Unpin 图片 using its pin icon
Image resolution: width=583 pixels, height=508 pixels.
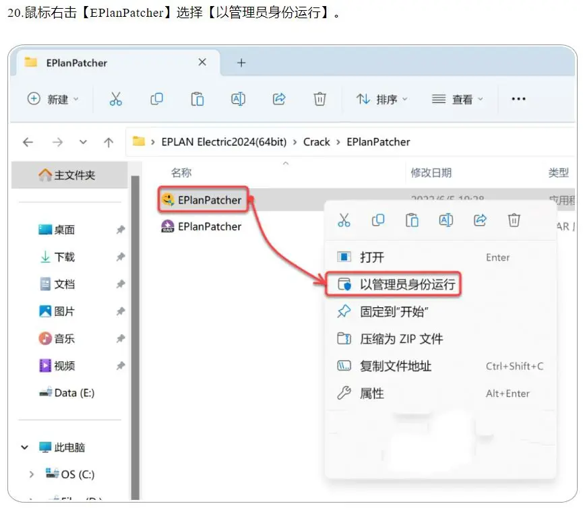[x=120, y=311]
